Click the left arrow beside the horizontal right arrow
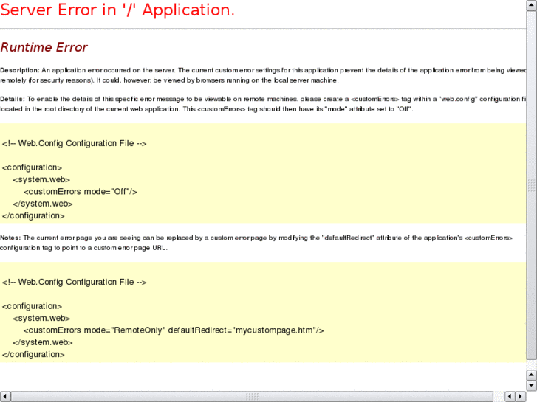Screen dimensions: 537x402 (x=510, y=396)
